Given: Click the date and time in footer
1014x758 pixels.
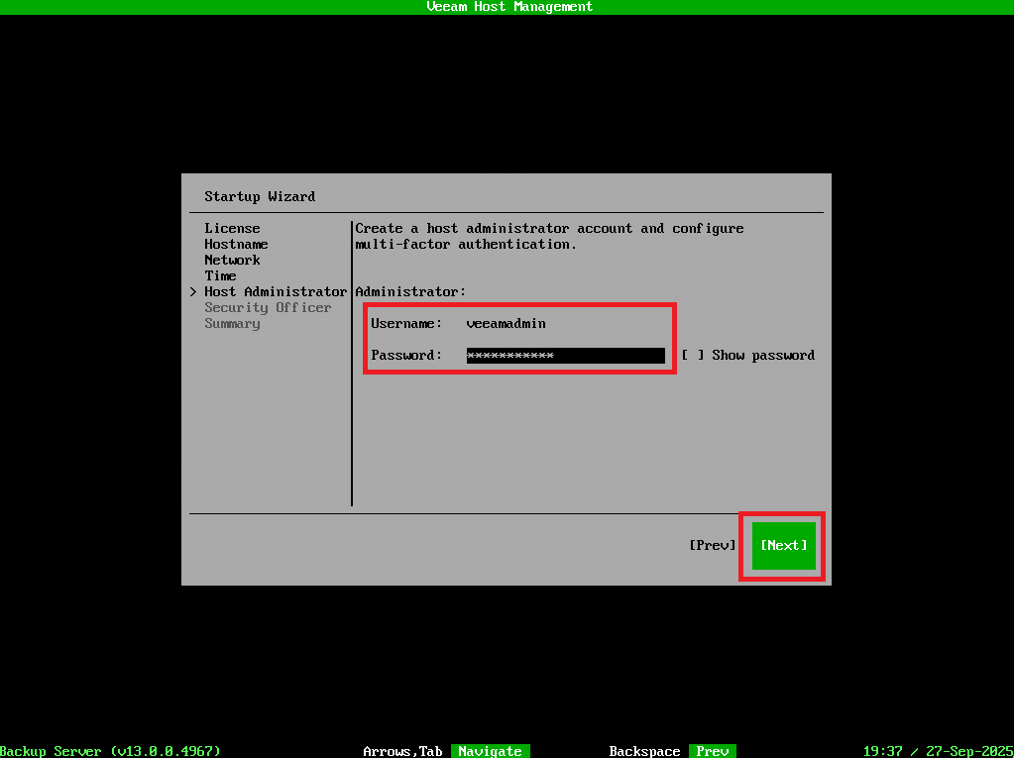Looking at the screenshot, I should tap(937, 751).
